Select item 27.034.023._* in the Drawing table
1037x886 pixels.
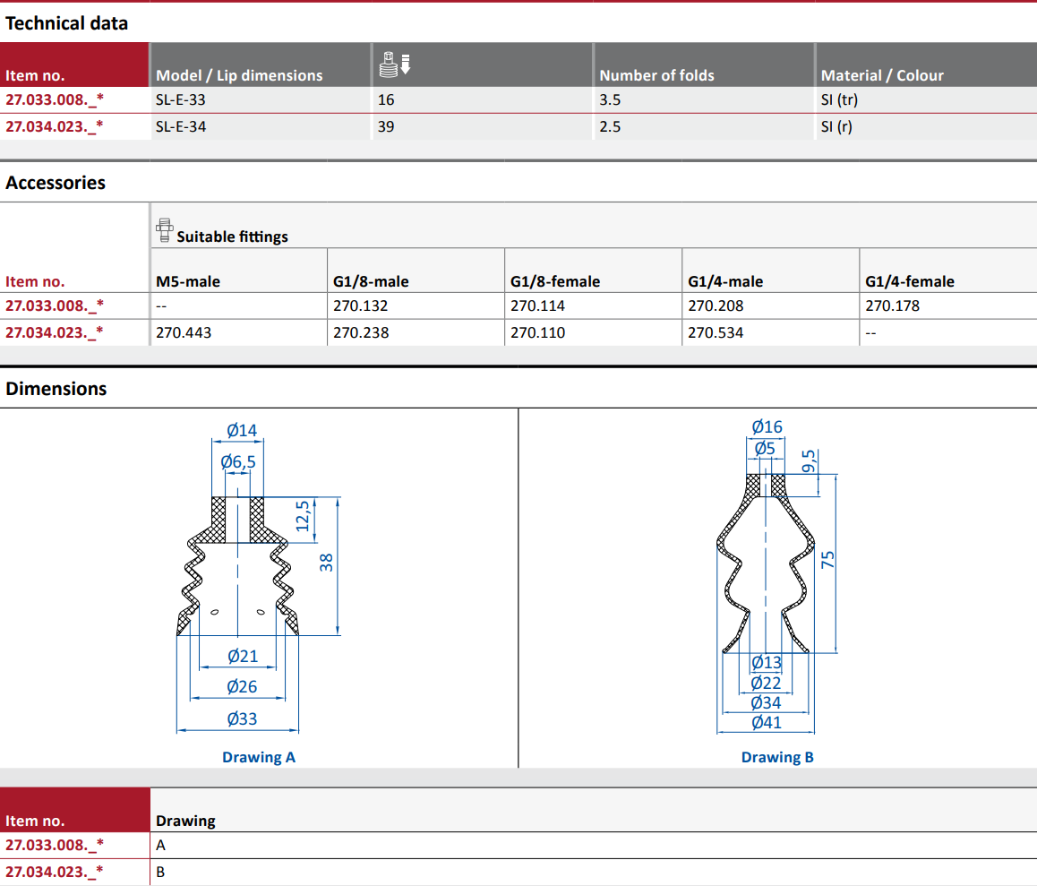pyautogui.click(x=55, y=872)
